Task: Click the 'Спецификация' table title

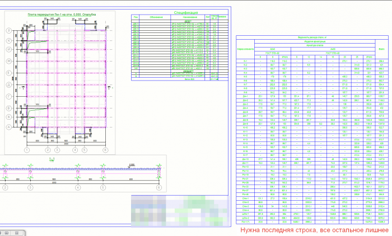Action: pyautogui.click(x=186, y=12)
